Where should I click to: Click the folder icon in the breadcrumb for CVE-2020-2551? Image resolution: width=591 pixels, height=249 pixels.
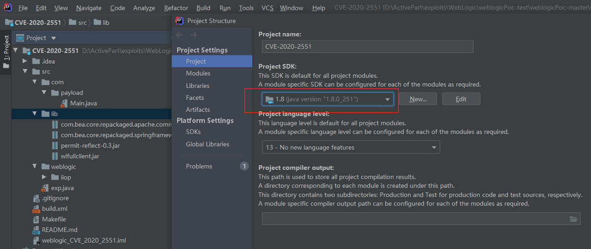click(x=9, y=23)
